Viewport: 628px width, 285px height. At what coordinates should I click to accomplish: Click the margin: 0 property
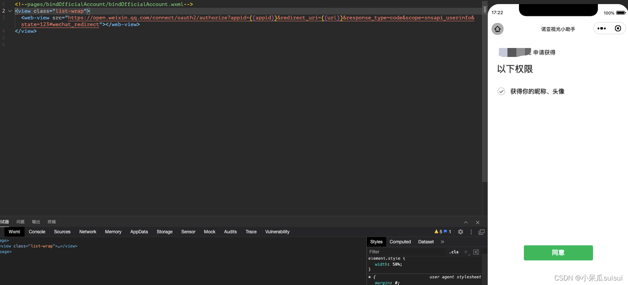[x=387, y=283]
